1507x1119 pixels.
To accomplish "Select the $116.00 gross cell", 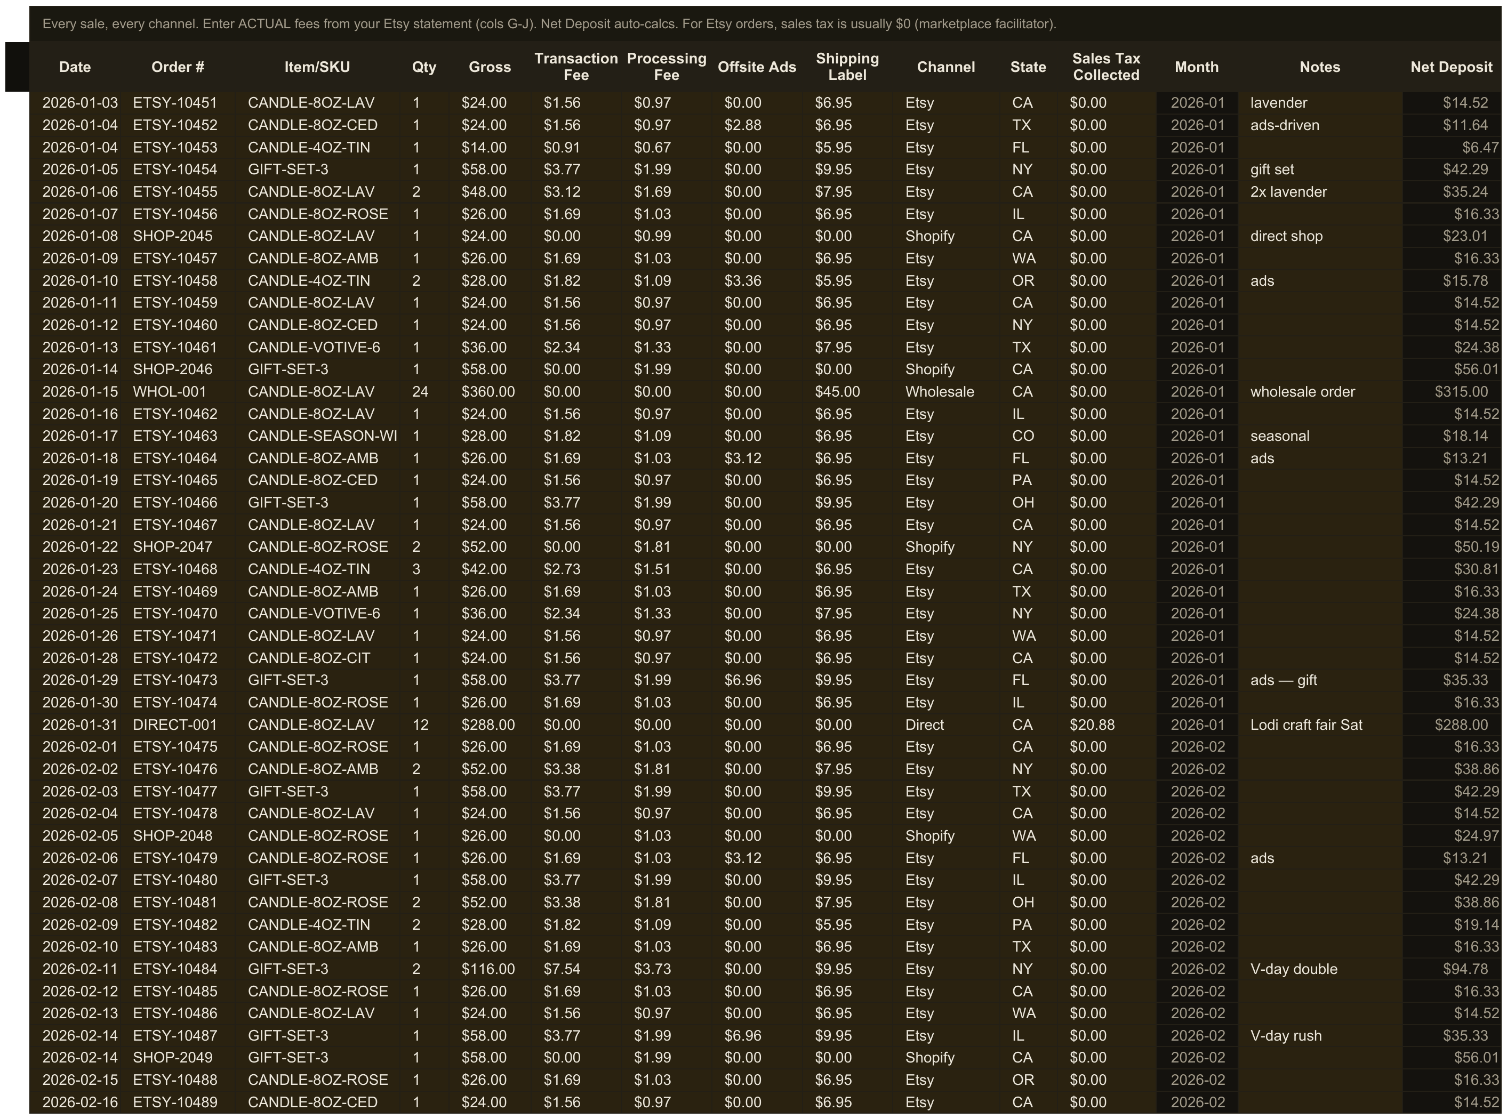I will coord(489,969).
